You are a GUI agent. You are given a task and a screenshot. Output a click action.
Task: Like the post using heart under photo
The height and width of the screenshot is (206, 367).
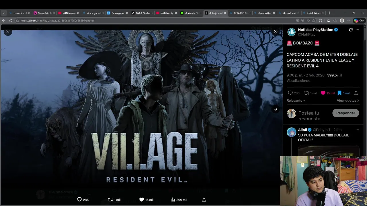[x=141, y=200]
